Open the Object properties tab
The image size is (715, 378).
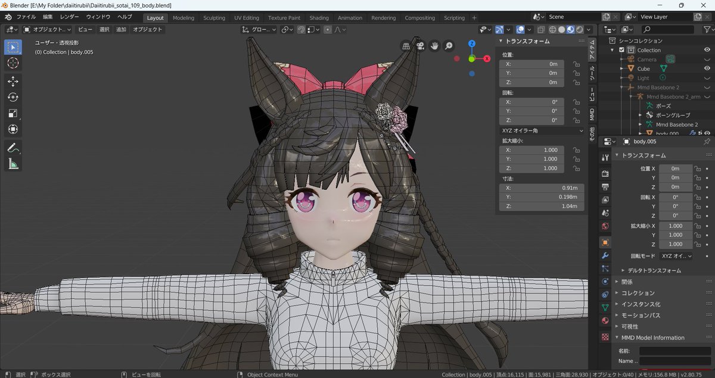(605, 242)
